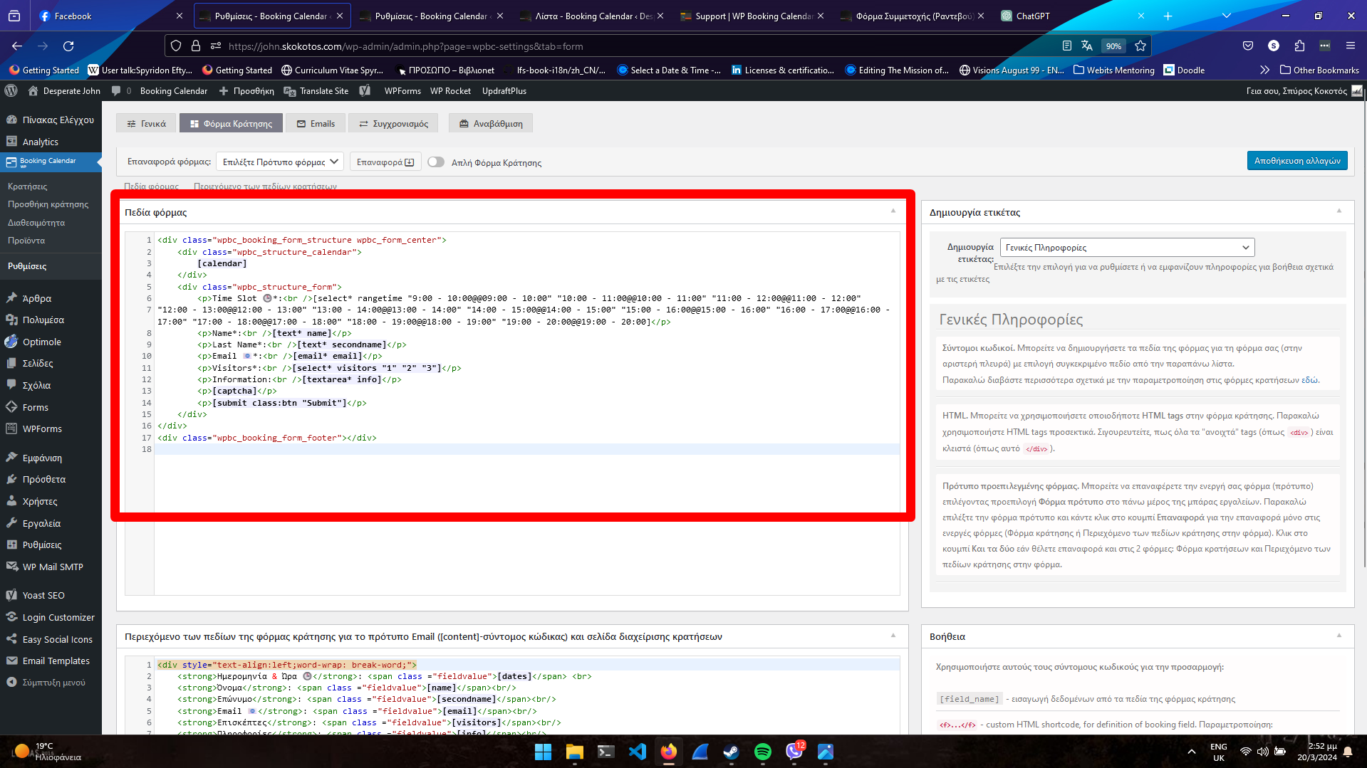Open Διαθεσιμότητα submenu item

(x=36, y=222)
